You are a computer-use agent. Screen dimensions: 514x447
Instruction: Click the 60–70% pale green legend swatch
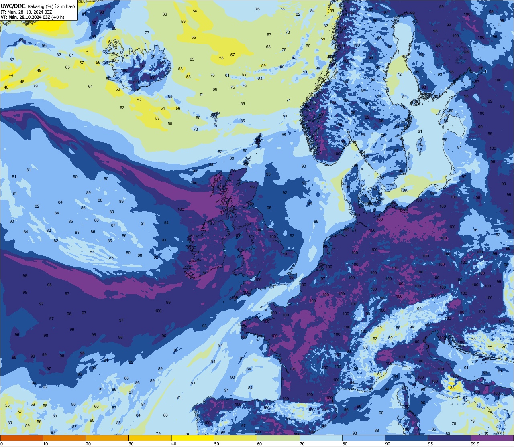pos(278,438)
